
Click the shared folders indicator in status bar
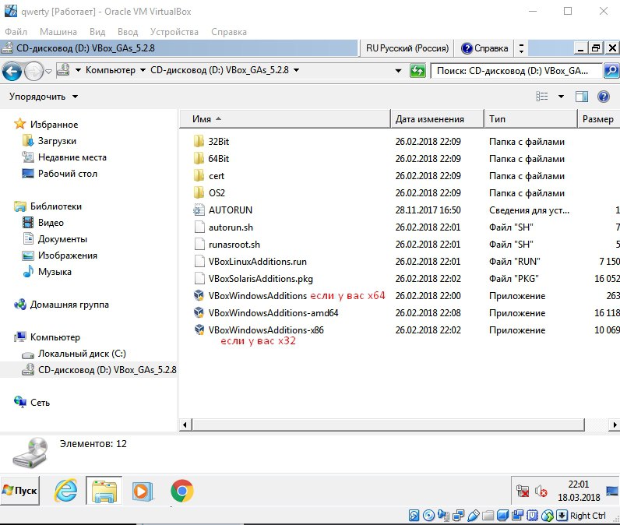(x=488, y=516)
